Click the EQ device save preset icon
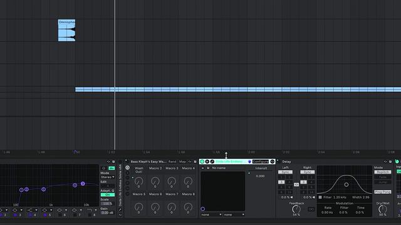This screenshot has height=225, width=401. pos(113,161)
